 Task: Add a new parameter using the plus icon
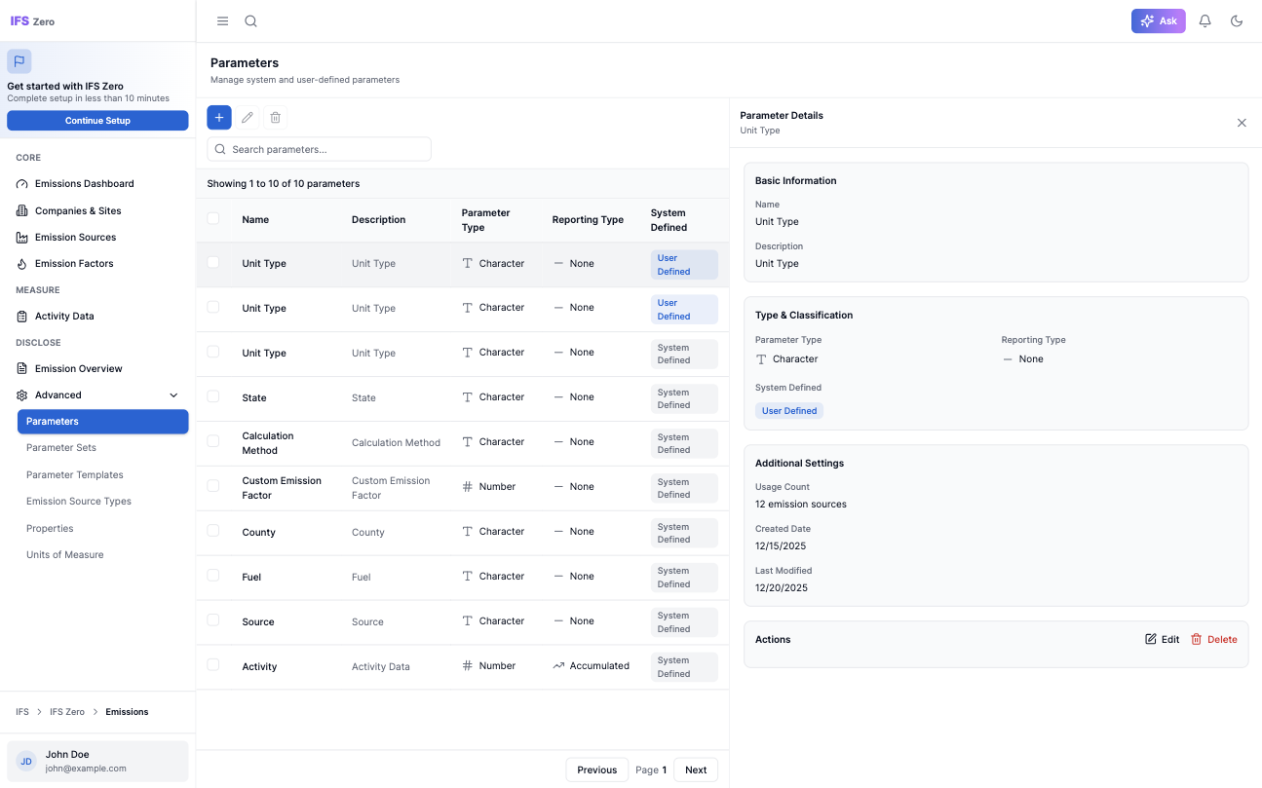coord(218,117)
